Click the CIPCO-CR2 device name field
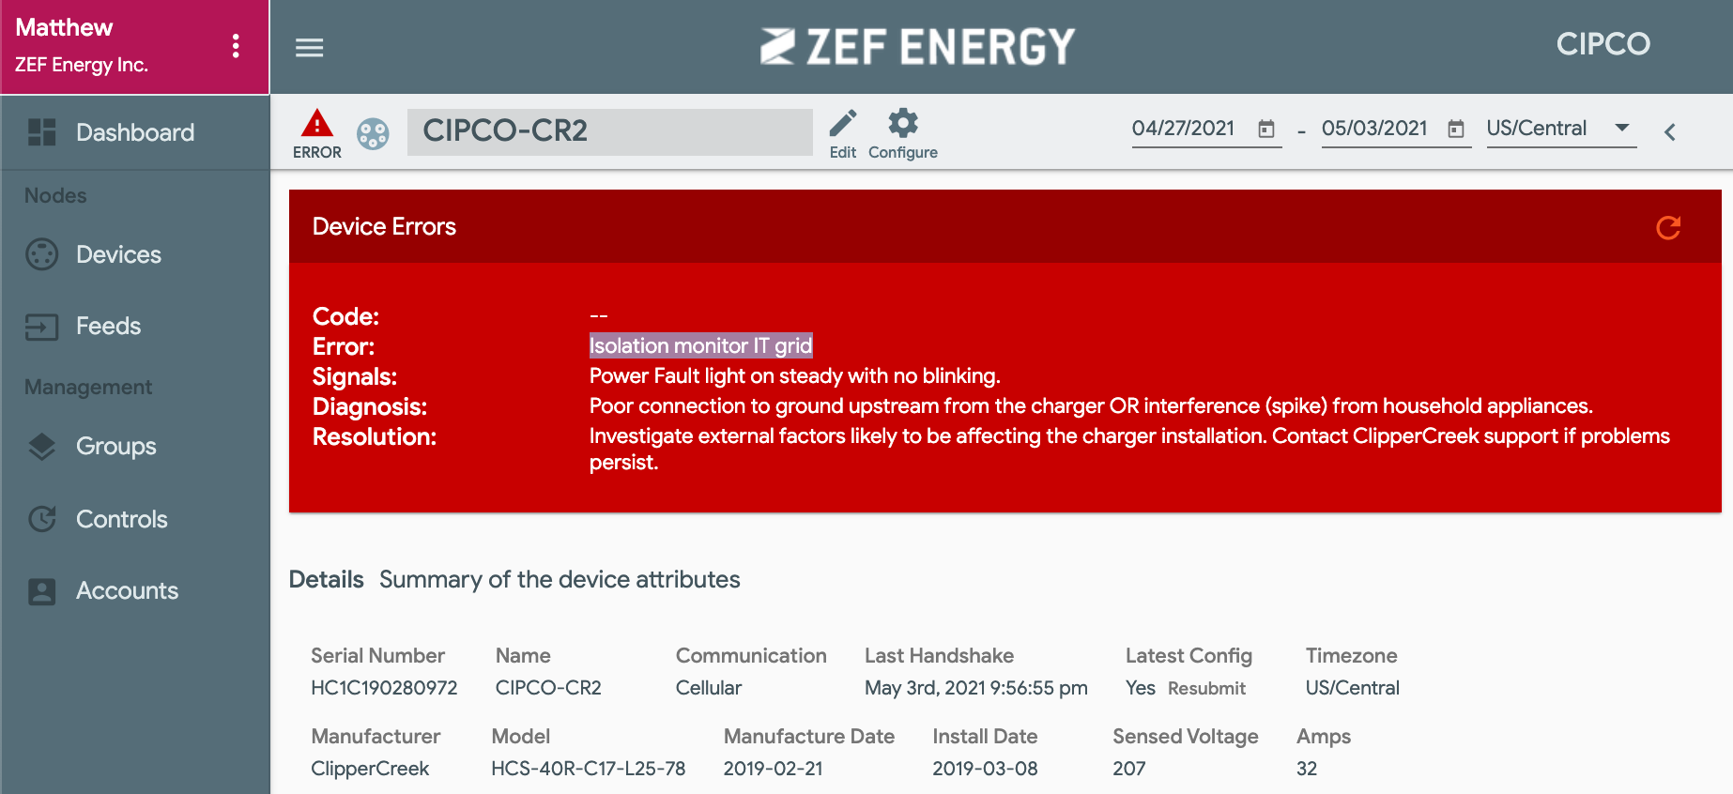1733x794 pixels. [610, 131]
